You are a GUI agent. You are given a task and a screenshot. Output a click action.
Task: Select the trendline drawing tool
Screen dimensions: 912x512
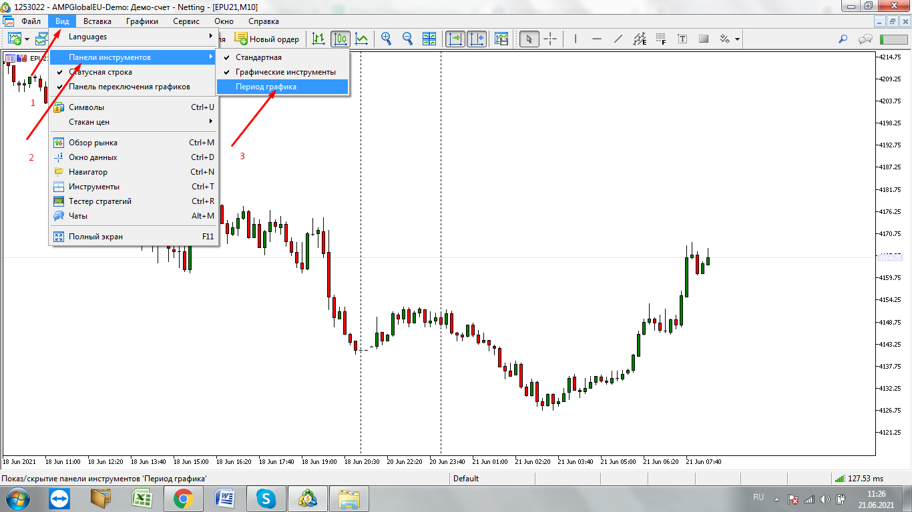click(x=618, y=39)
